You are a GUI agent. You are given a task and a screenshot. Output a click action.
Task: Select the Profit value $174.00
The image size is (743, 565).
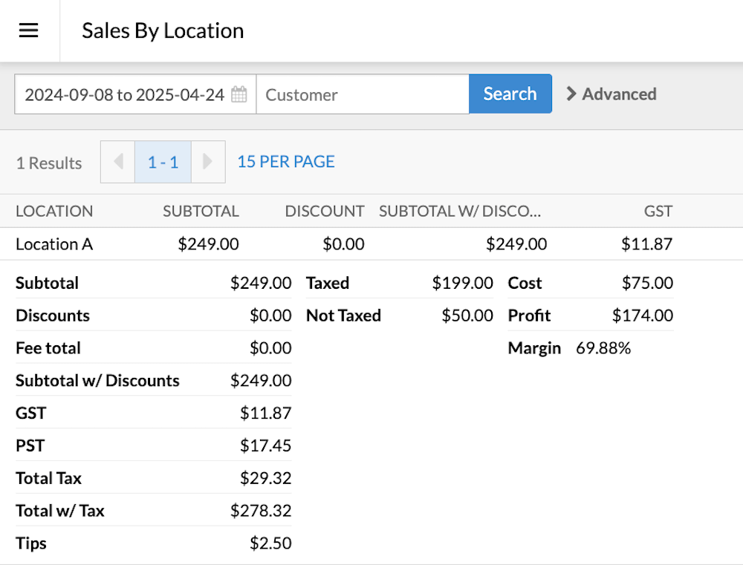coord(643,316)
